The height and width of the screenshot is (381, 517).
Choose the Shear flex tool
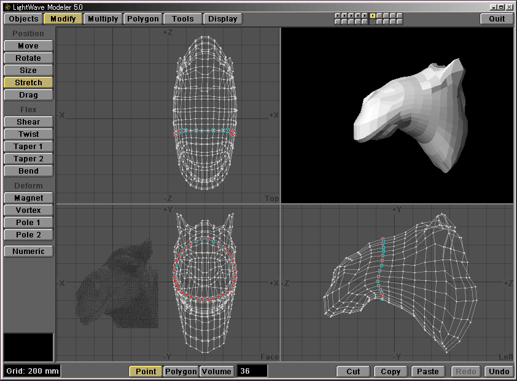[28, 122]
